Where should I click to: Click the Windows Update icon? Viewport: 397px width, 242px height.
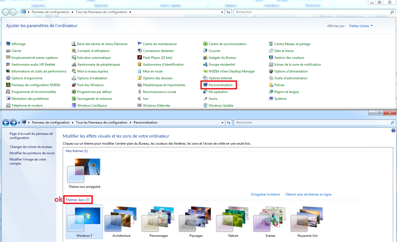[205, 105]
